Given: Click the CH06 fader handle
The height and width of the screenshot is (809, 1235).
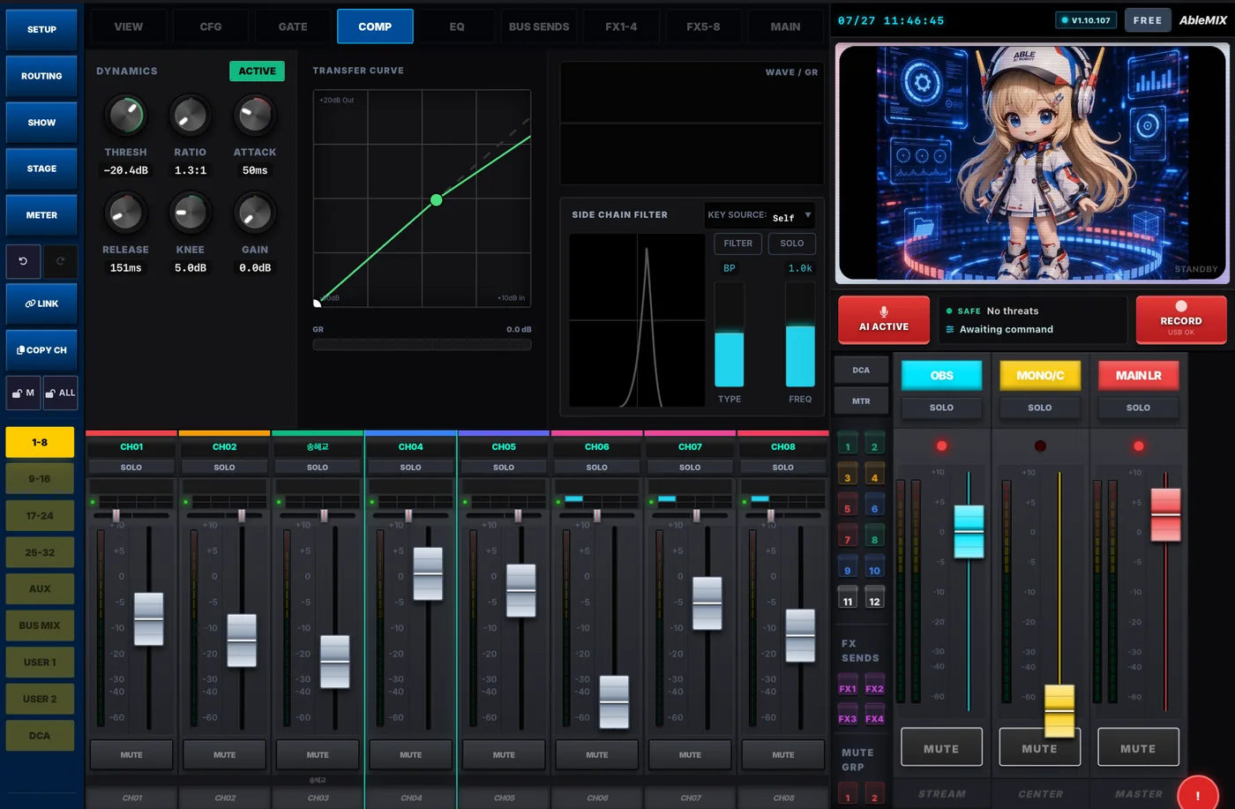Looking at the screenshot, I should [x=614, y=701].
